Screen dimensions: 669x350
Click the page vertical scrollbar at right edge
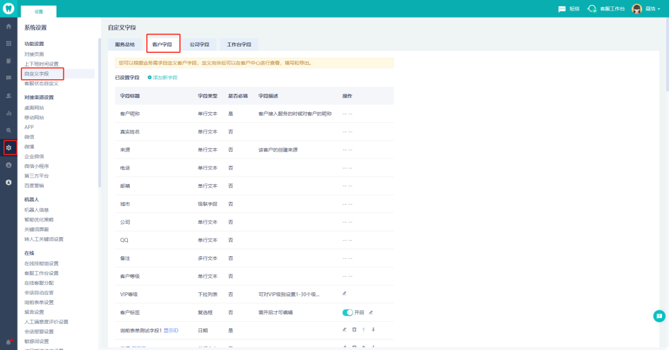point(667,56)
